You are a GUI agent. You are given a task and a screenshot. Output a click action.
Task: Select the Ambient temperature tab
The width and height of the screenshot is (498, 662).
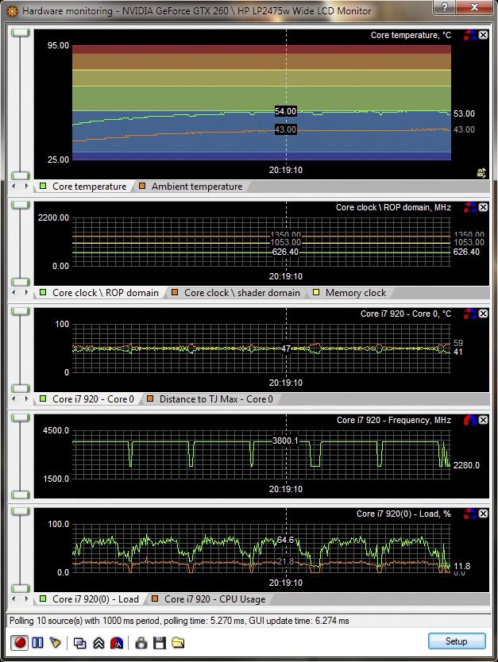tap(195, 187)
